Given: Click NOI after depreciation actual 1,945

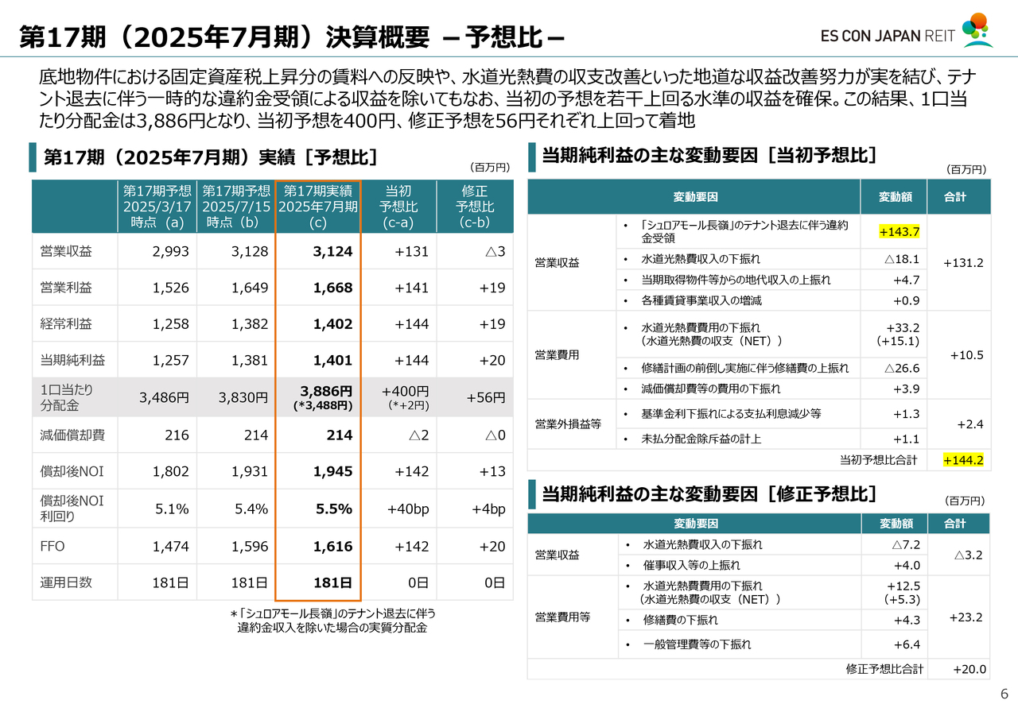Looking at the screenshot, I should (x=332, y=471).
